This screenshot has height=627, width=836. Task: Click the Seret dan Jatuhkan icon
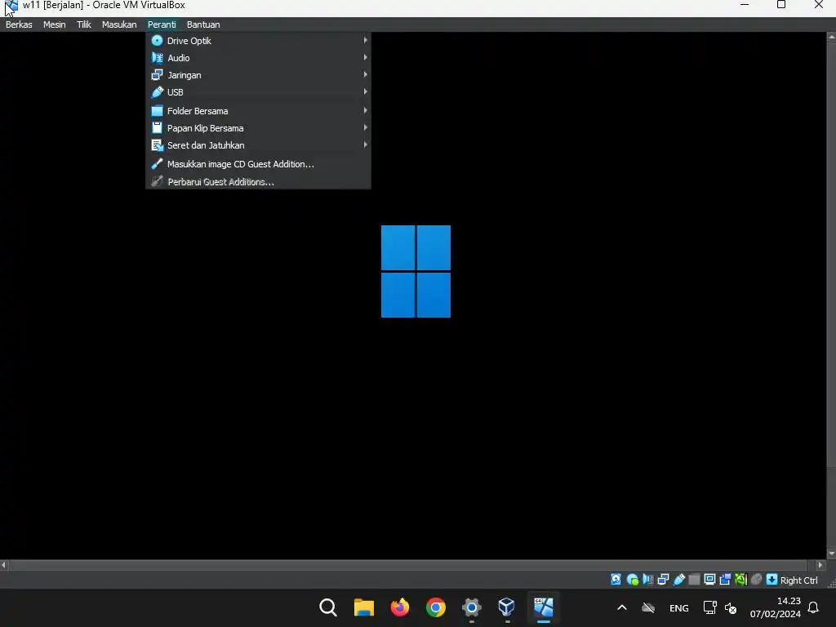(x=157, y=145)
